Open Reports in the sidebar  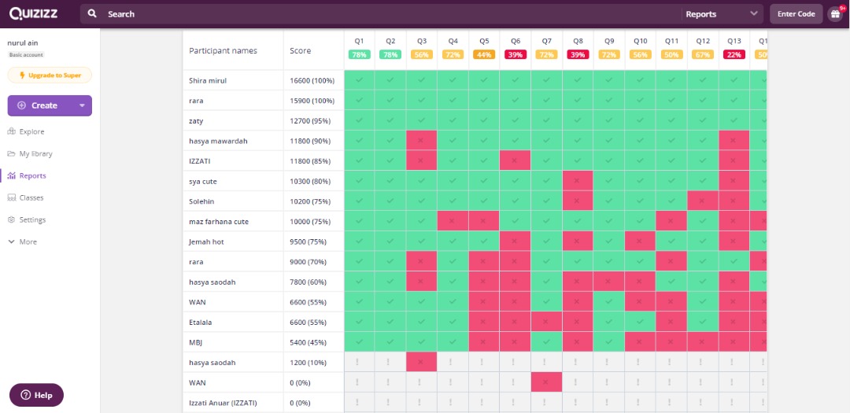pyautogui.click(x=32, y=175)
